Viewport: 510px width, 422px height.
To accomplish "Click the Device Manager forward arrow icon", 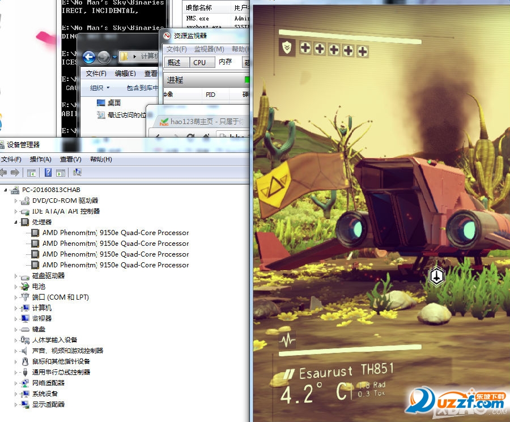I will click(15, 172).
